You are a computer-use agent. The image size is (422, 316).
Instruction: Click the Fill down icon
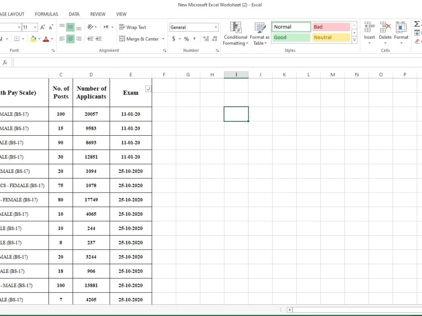(x=417, y=33)
